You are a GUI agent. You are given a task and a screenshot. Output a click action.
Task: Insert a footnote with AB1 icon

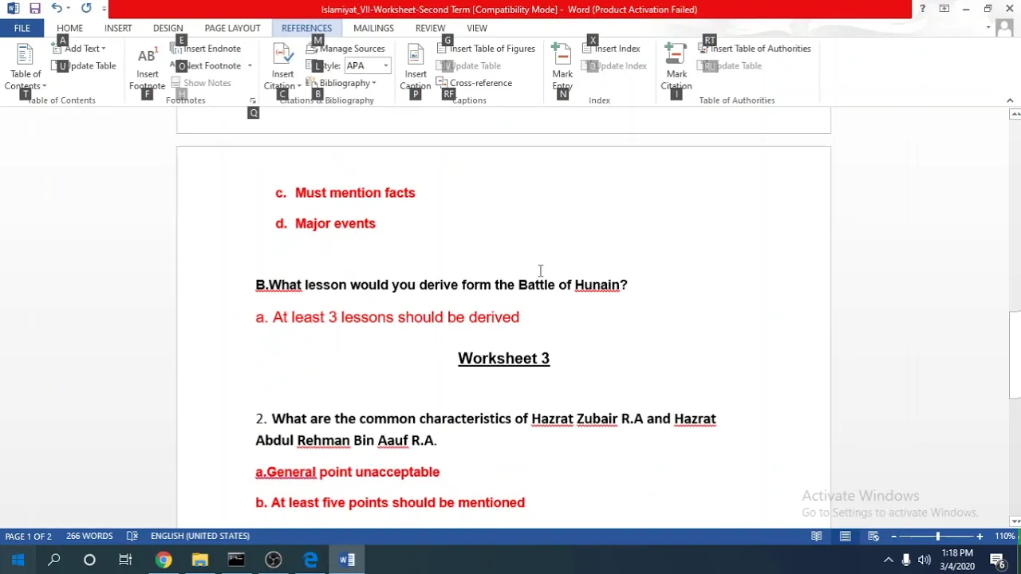tap(147, 68)
